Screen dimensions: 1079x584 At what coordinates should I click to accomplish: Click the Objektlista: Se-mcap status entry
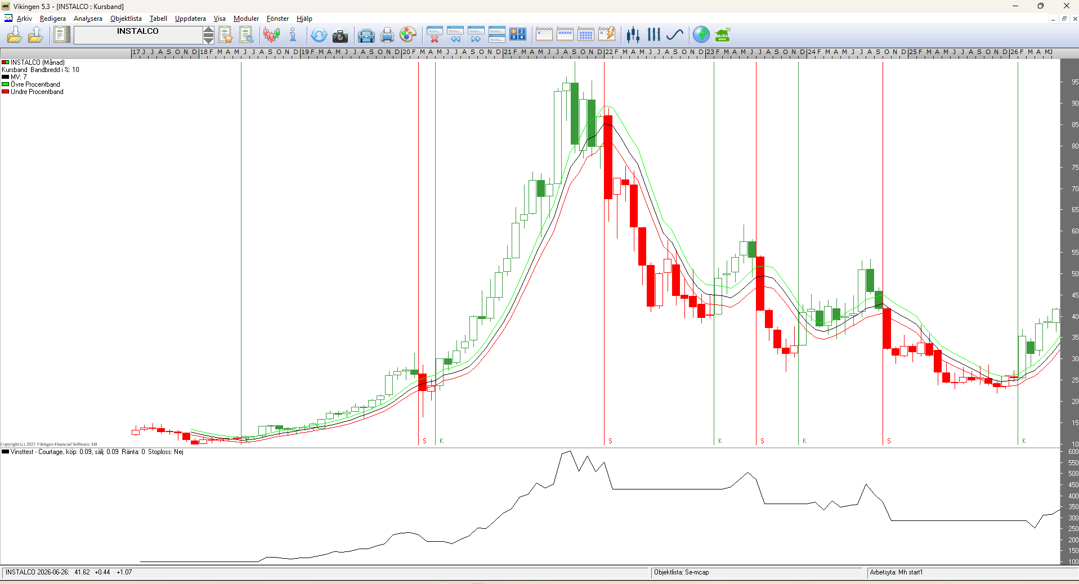coord(681,572)
